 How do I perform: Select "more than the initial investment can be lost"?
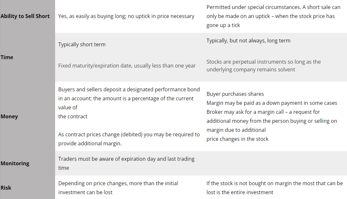click(118, 188)
